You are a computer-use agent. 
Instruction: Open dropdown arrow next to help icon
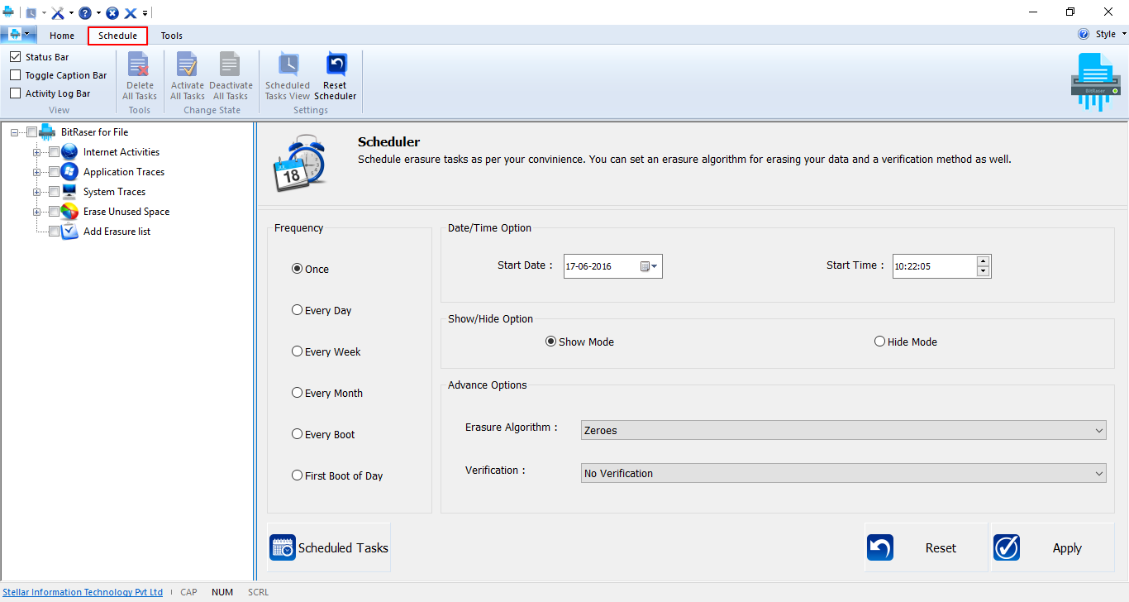[98, 13]
